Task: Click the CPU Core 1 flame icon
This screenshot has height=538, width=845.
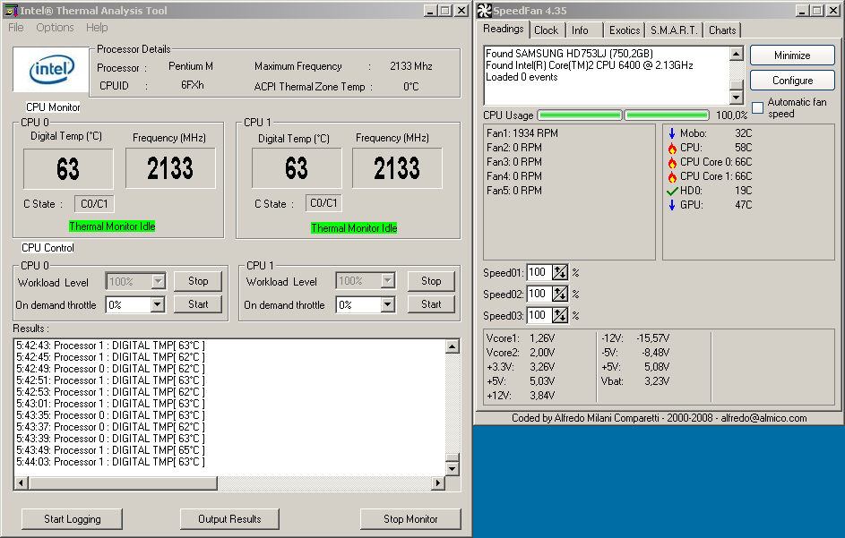Action: tap(671, 176)
